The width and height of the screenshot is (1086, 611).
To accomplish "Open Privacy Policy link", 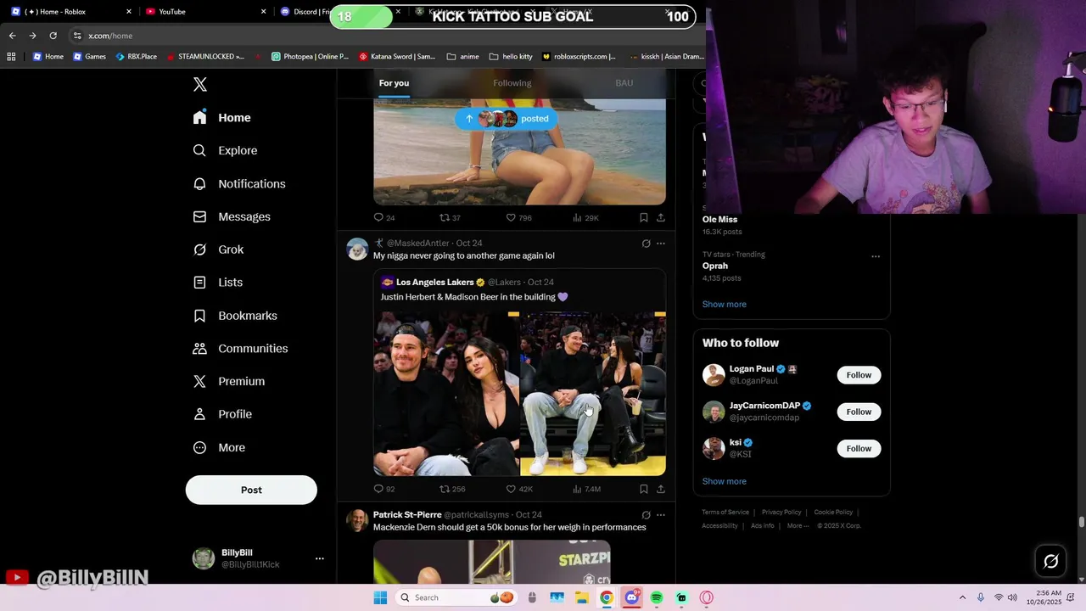I will (x=781, y=513).
